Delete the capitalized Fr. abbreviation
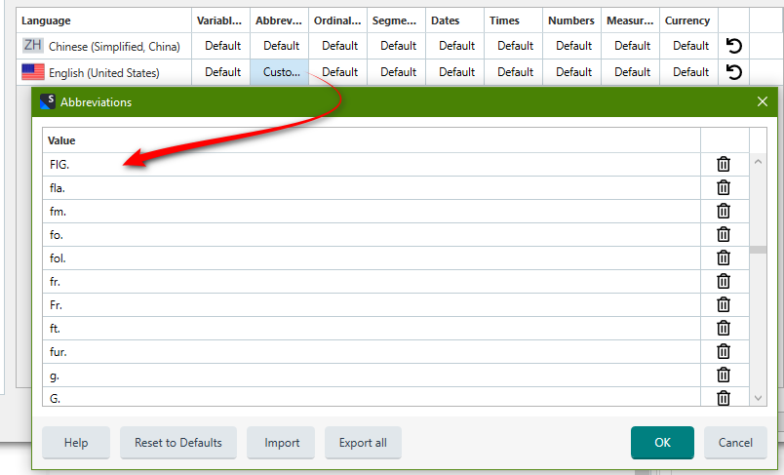Image resolution: width=784 pixels, height=475 pixels. tap(724, 304)
